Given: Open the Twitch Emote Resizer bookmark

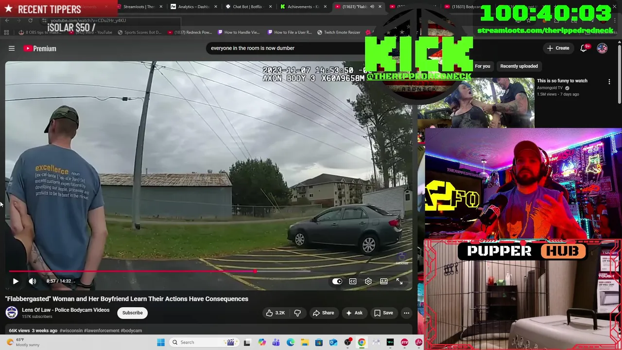Looking at the screenshot, I should click(339, 33).
